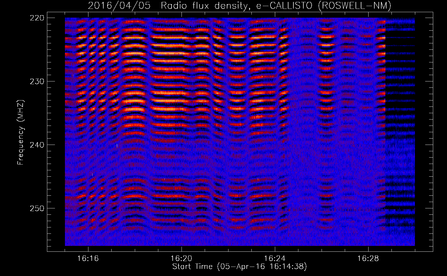Click the 16:28 time tick label

click(368, 259)
